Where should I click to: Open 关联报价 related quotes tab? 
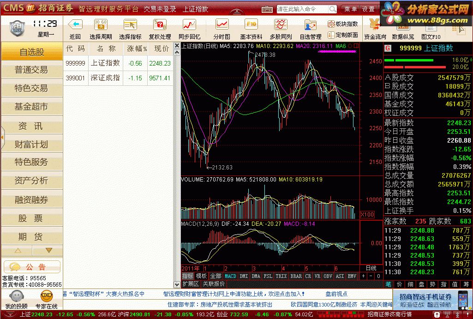(x=214, y=284)
